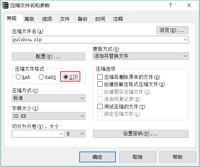Enable delete files after compression checkbox
Image resolution: width=200 pixels, height=167 pixels.
click(x=100, y=77)
